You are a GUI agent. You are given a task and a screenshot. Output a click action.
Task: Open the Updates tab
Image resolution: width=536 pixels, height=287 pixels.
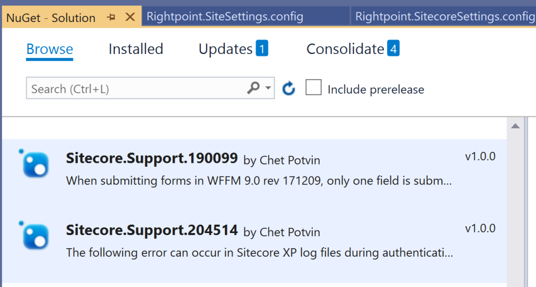(x=233, y=49)
